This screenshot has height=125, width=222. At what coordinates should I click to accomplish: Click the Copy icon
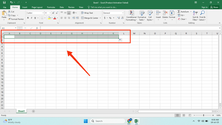(x=9, y=15)
